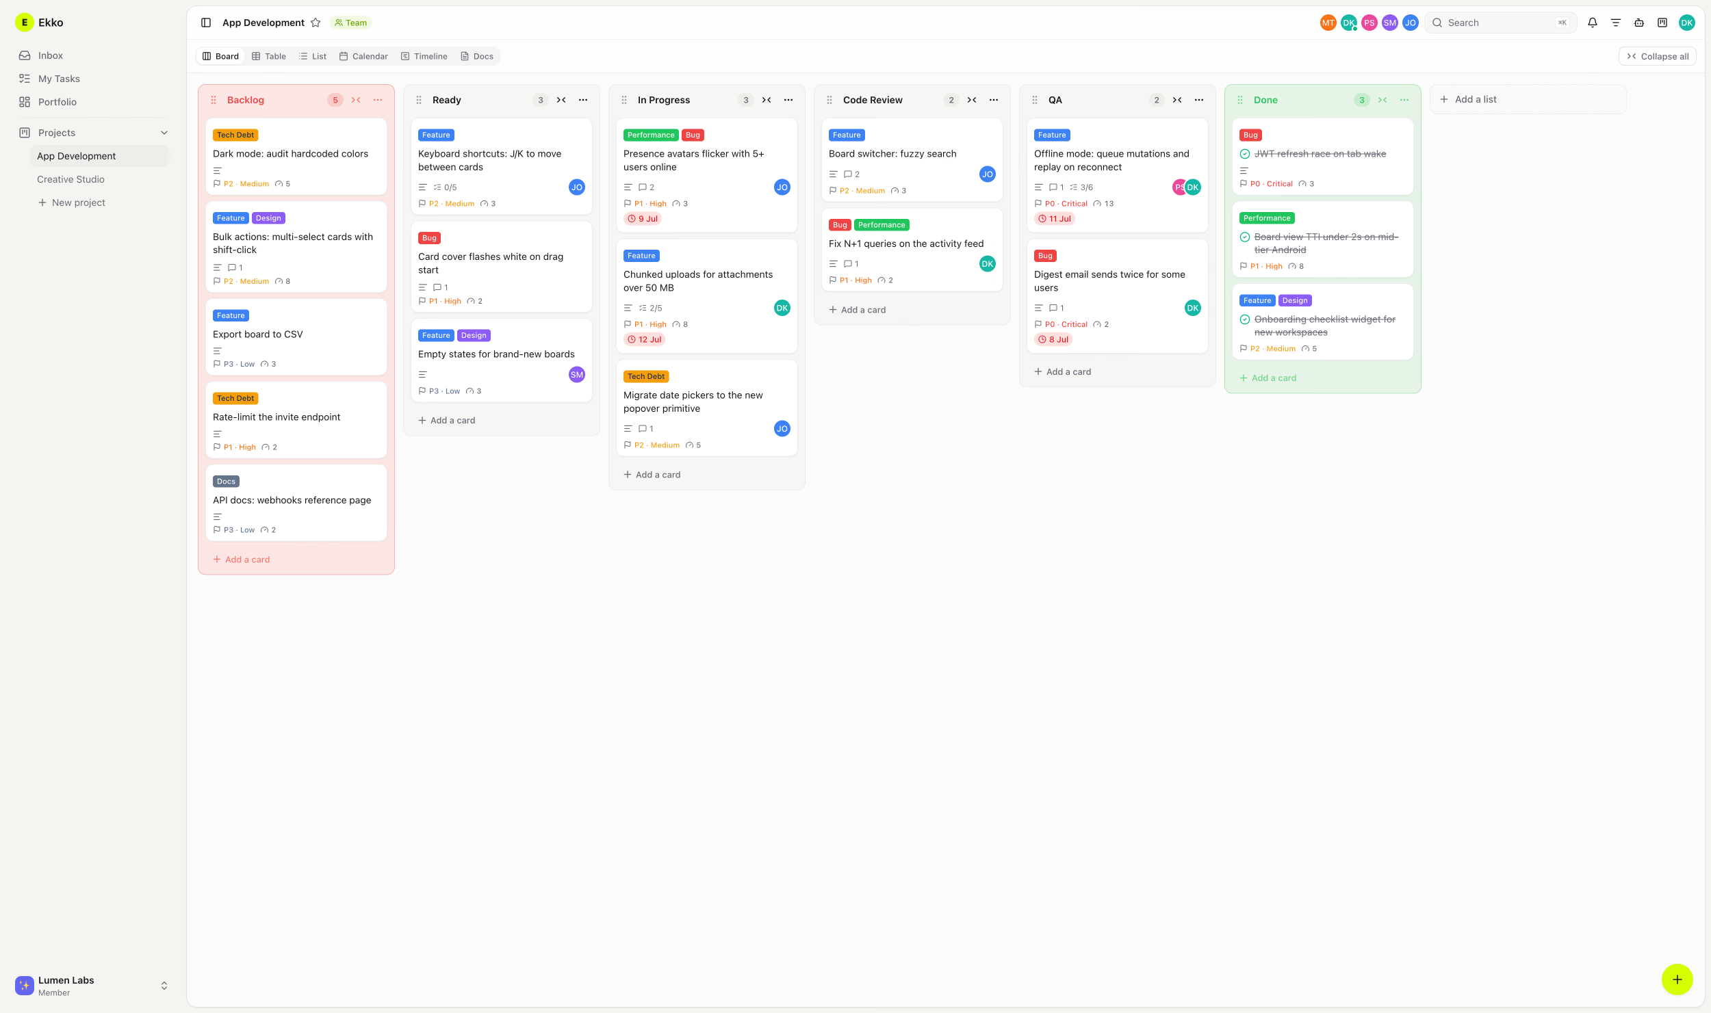Open the QA list options menu

[x=1199, y=100]
